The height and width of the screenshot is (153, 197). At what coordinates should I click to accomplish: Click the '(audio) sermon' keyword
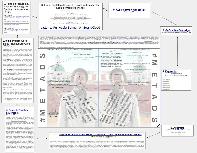(x=166, y=81)
